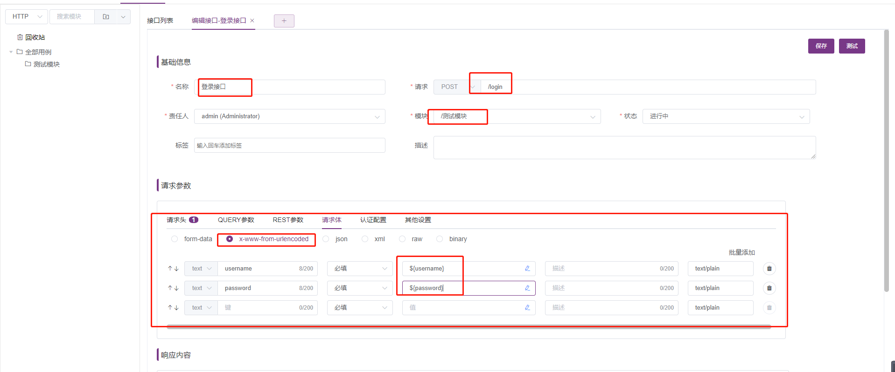Viewport: 895px width, 372px height.
Task: Open the 状态 进行中 dropdown
Action: tap(726, 116)
